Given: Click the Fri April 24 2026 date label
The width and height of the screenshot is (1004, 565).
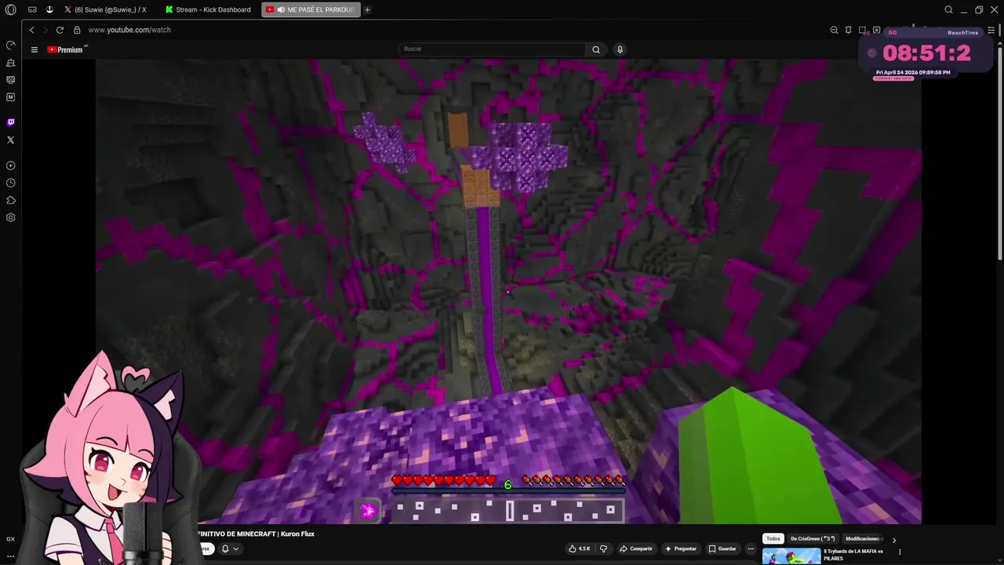Looking at the screenshot, I should [x=913, y=72].
